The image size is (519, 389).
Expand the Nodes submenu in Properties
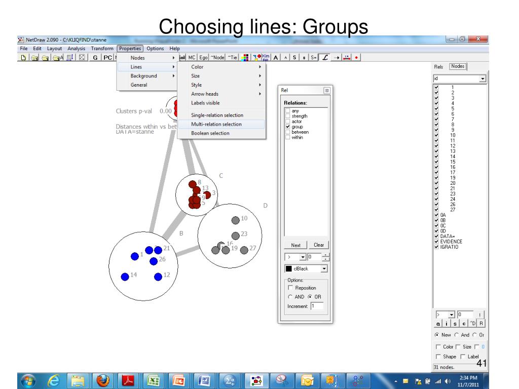[147, 58]
